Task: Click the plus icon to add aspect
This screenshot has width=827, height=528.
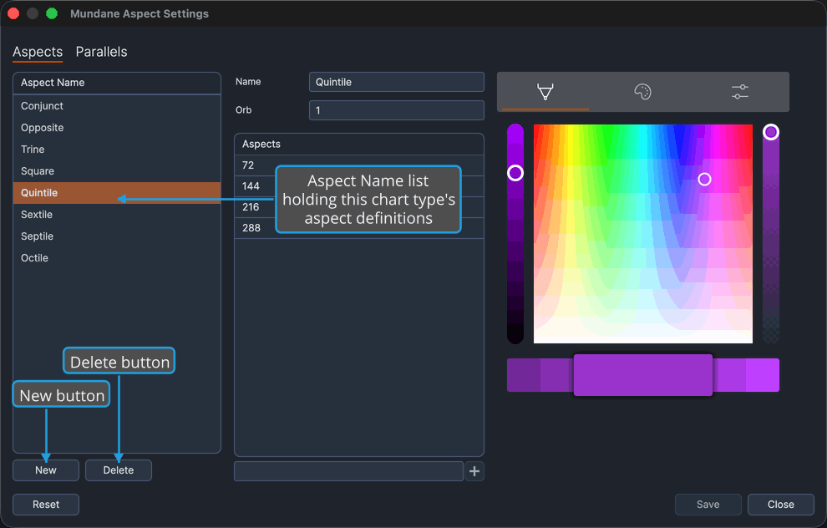Action: pyautogui.click(x=474, y=471)
